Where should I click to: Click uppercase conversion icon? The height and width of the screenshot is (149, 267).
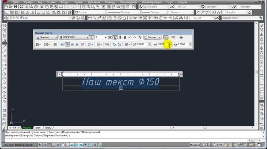coord(114,44)
